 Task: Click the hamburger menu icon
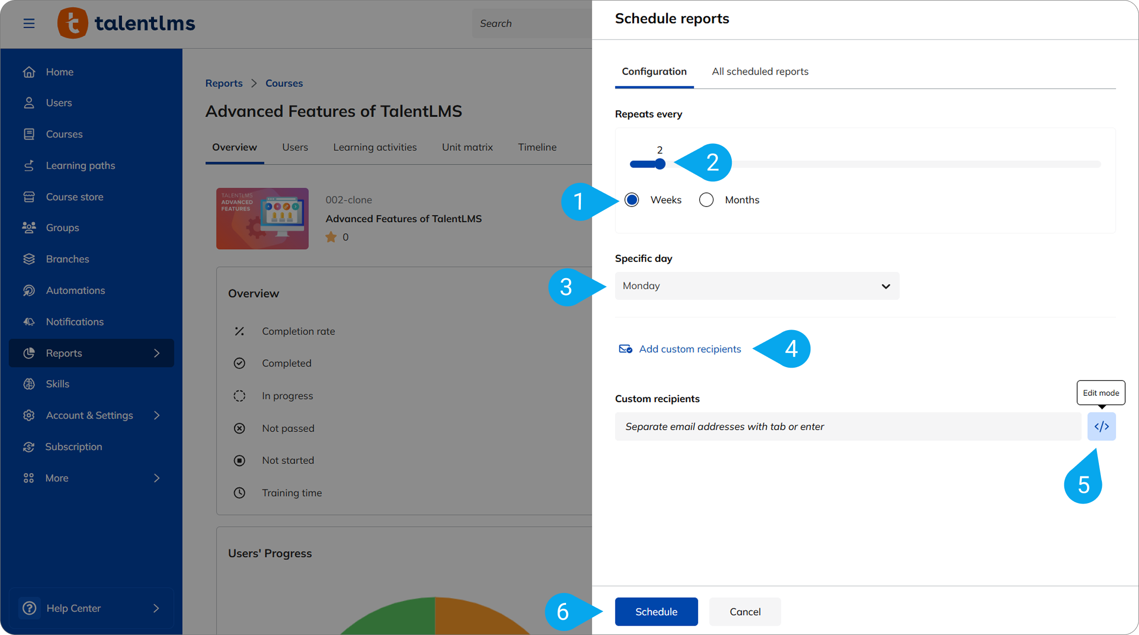click(x=29, y=23)
